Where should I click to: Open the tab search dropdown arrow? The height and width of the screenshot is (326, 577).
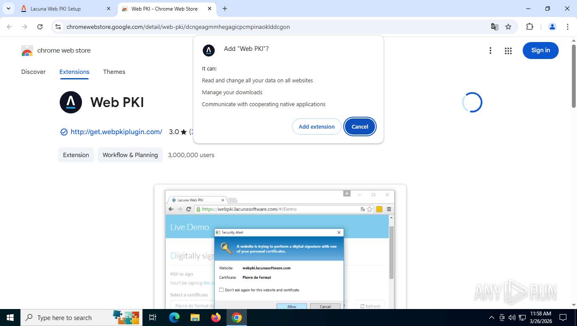8,8
